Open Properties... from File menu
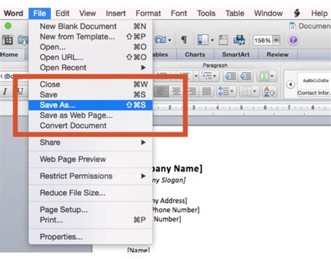Image resolution: width=331 pixels, height=259 pixels. coord(91,237)
